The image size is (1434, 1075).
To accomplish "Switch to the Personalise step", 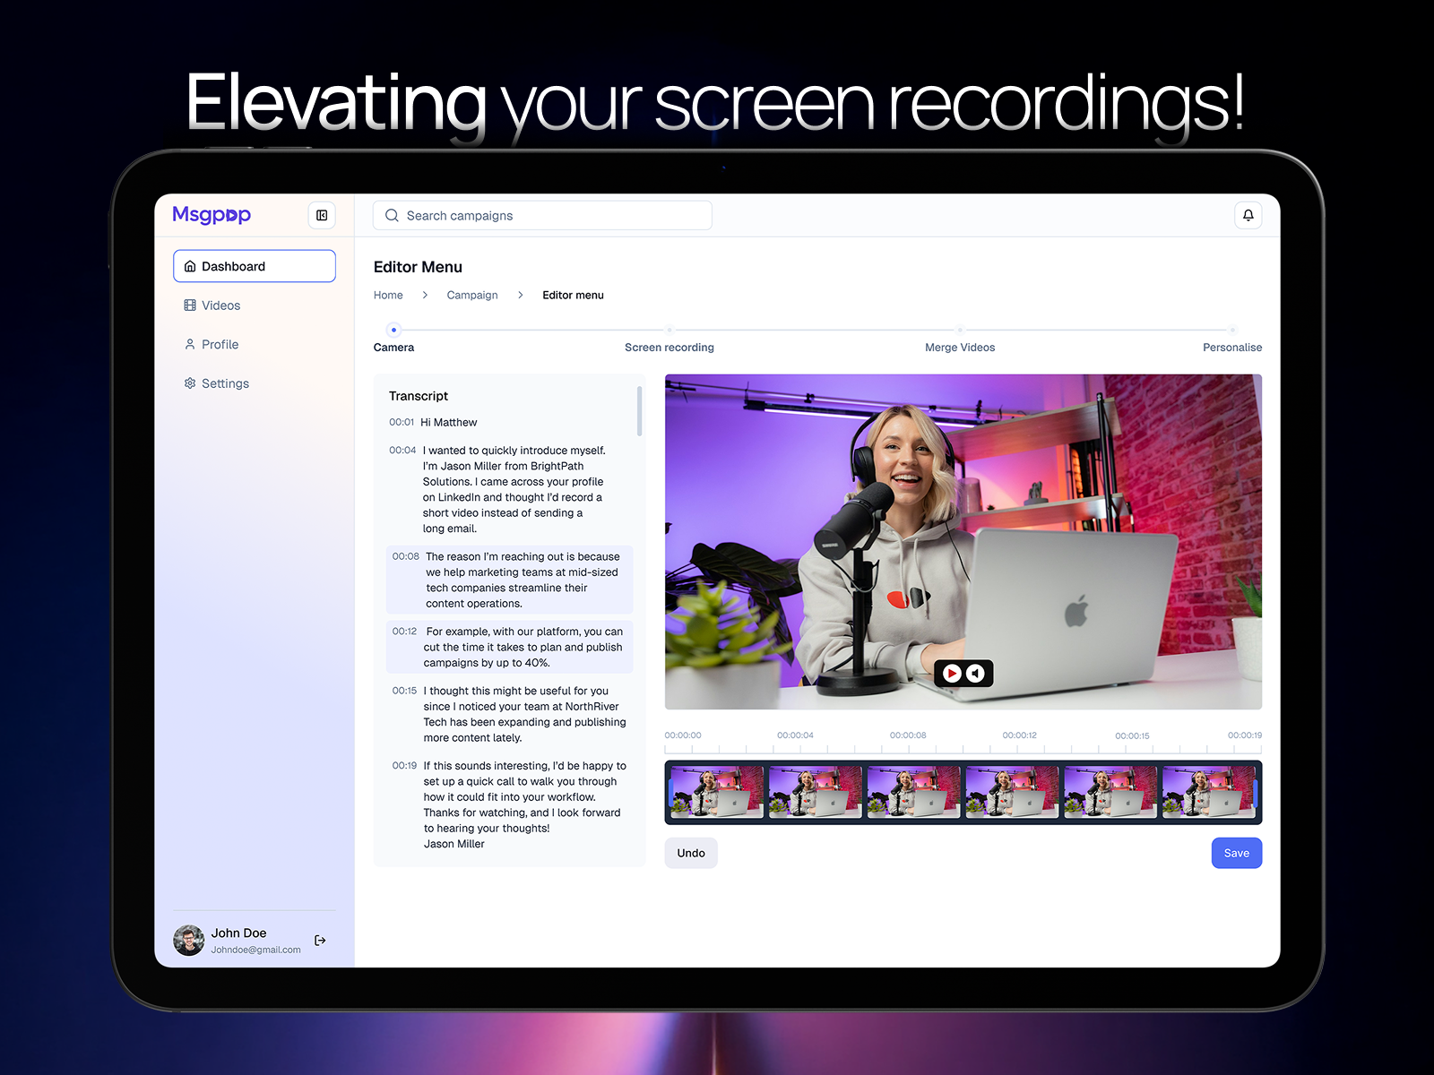I will pos(1232,348).
